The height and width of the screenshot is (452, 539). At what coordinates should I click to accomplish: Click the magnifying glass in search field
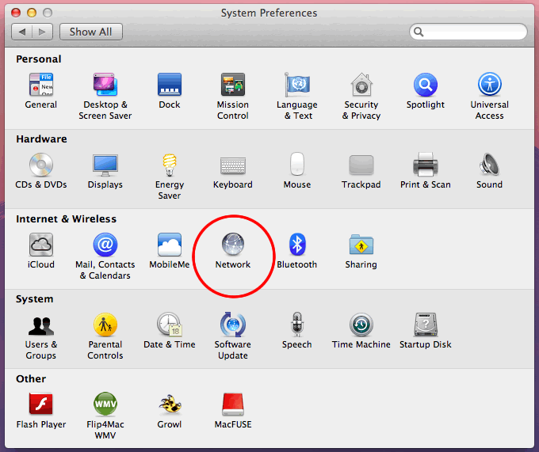coord(419,32)
